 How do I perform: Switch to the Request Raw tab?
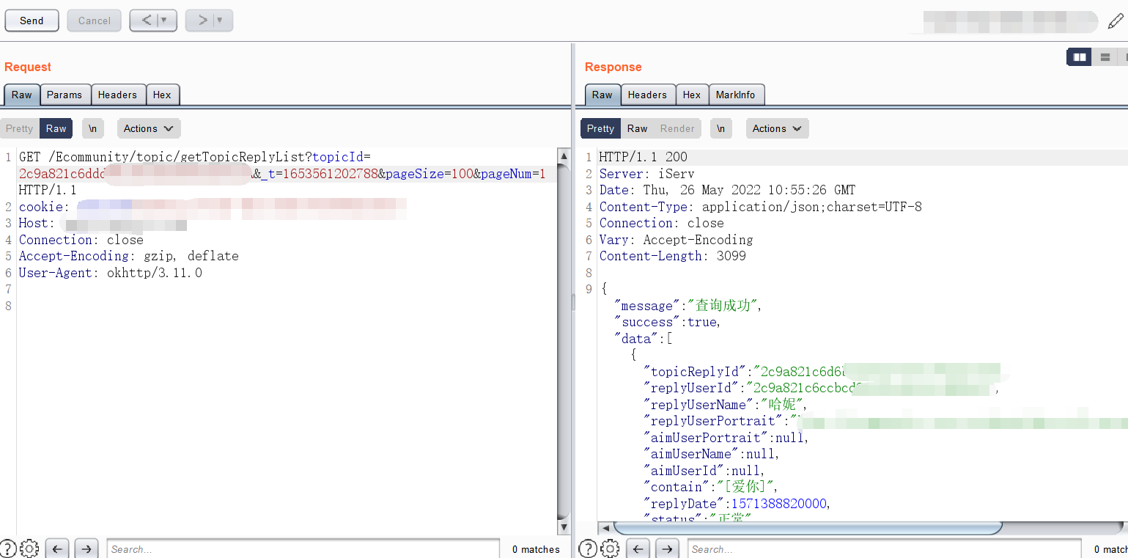pyautogui.click(x=22, y=95)
